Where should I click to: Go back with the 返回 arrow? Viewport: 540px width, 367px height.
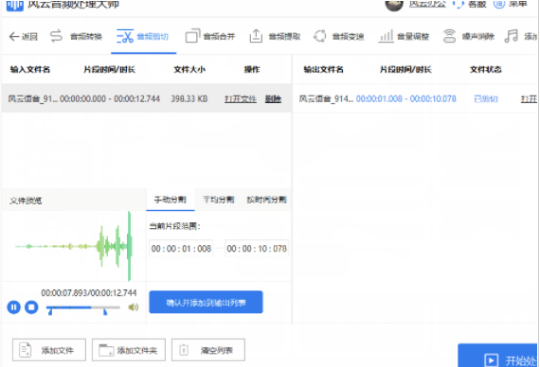coord(23,37)
